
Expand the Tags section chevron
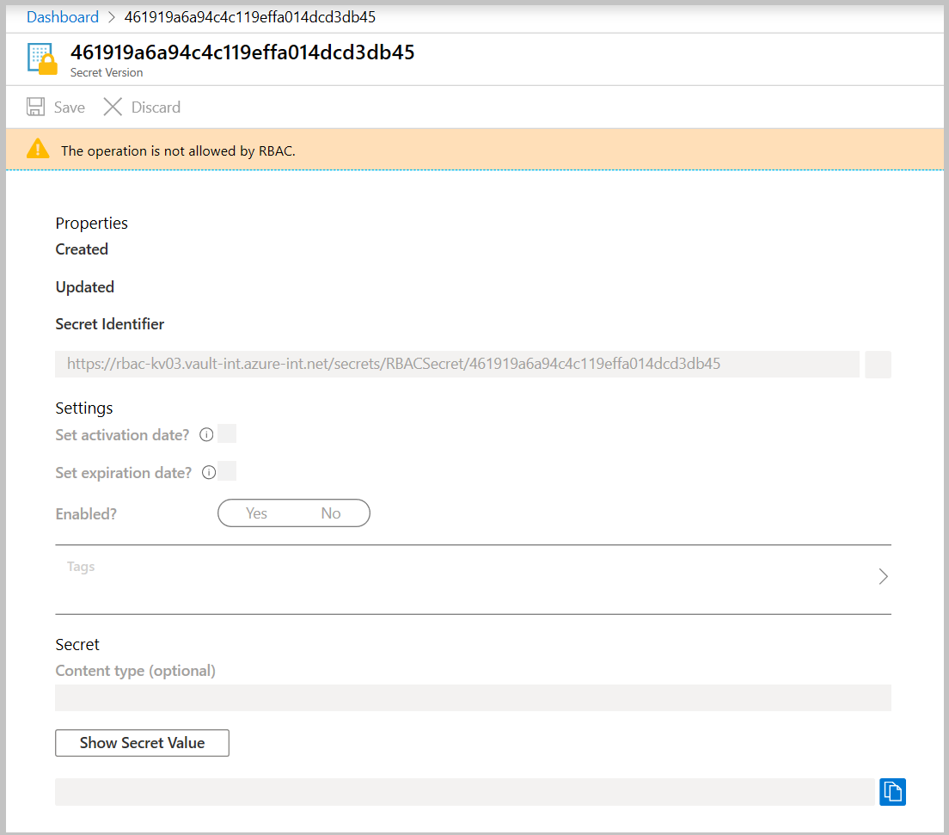(x=883, y=576)
